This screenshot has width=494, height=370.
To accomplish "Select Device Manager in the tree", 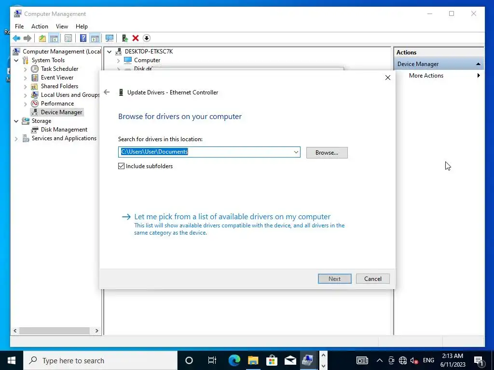I will pyautogui.click(x=61, y=112).
